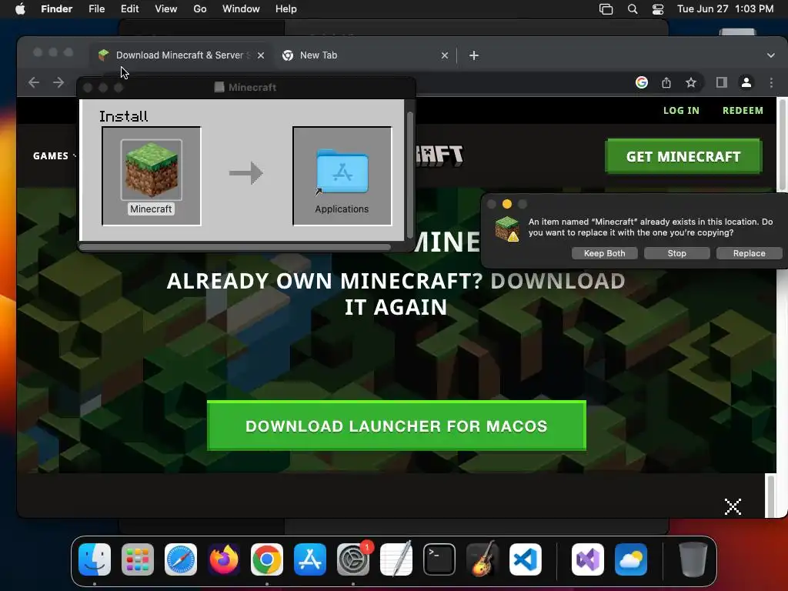Open the Window menu

241,9
